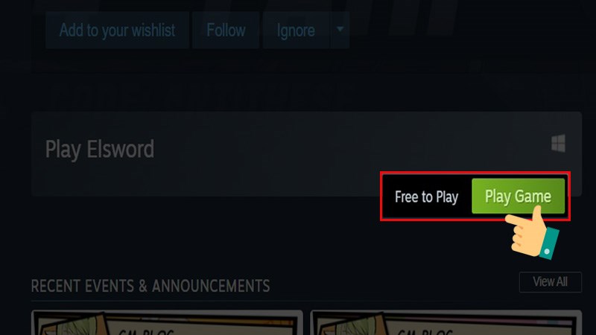Click the teal cuff of the pointing hand
This screenshot has height=335, width=596.
[x=550, y=243]
